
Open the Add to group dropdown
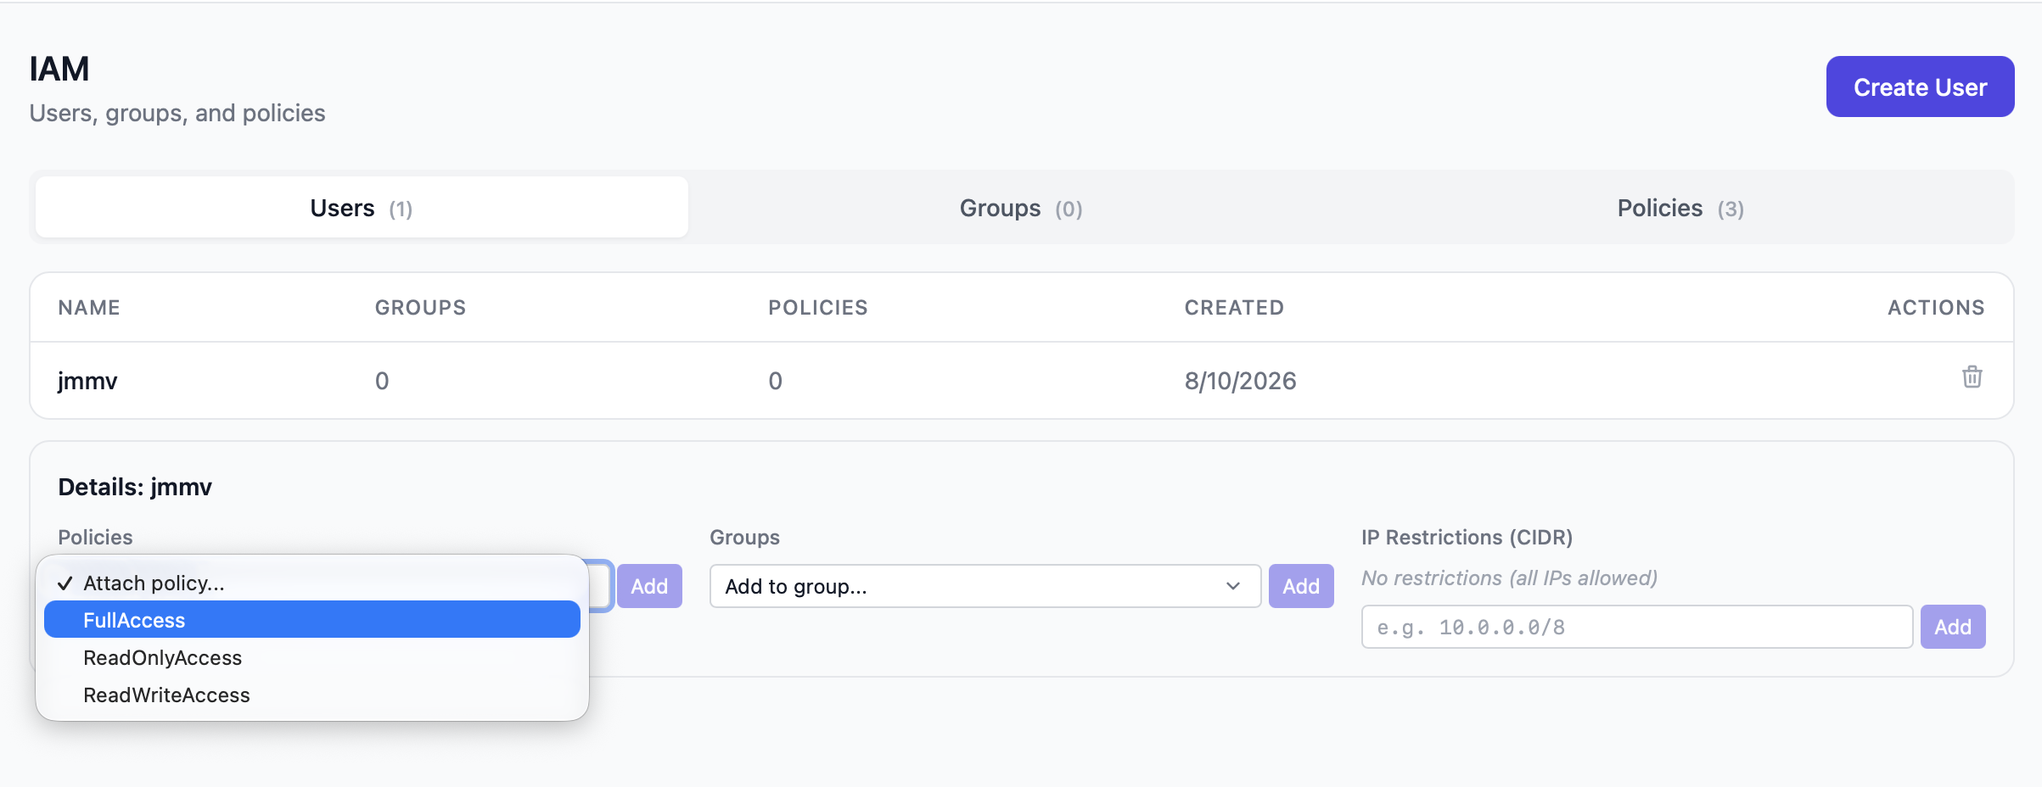click(985, 586)
